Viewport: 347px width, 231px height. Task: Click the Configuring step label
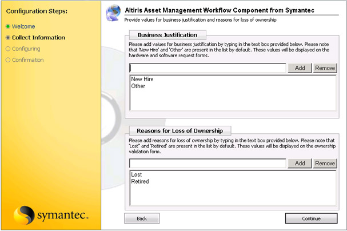[26, 49]
